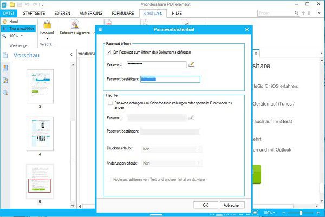This screenshot has width=325, height=217.
Task: Jump to previous search result arrow
Action: pyautogui.click(x=303, y=13)
